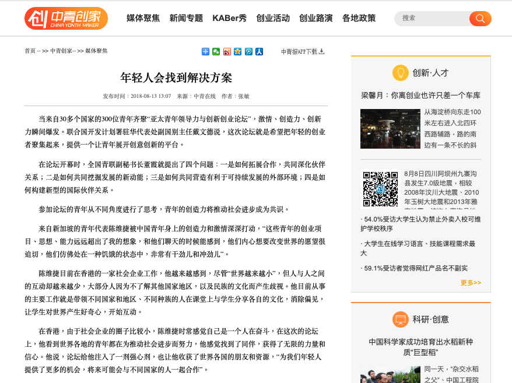The image size is (512, 383).
Task: Go to KABer秀 section
Action: click(x=229, y=18)
